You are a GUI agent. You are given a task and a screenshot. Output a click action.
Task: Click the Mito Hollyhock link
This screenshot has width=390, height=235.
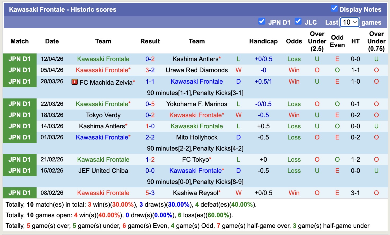pos(197,137)
